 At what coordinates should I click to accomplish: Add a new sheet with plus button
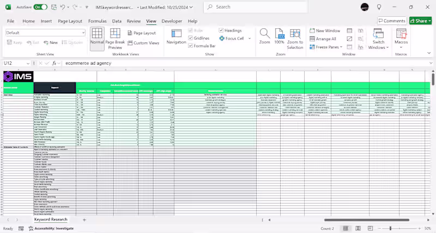pyautogui.click(x=84, y=220)
